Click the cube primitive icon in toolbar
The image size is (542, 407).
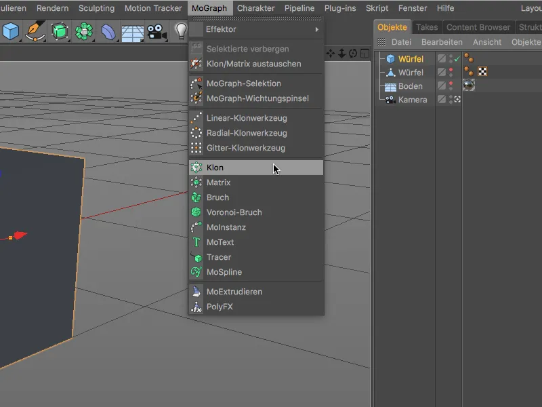click(x=11, y=31)
